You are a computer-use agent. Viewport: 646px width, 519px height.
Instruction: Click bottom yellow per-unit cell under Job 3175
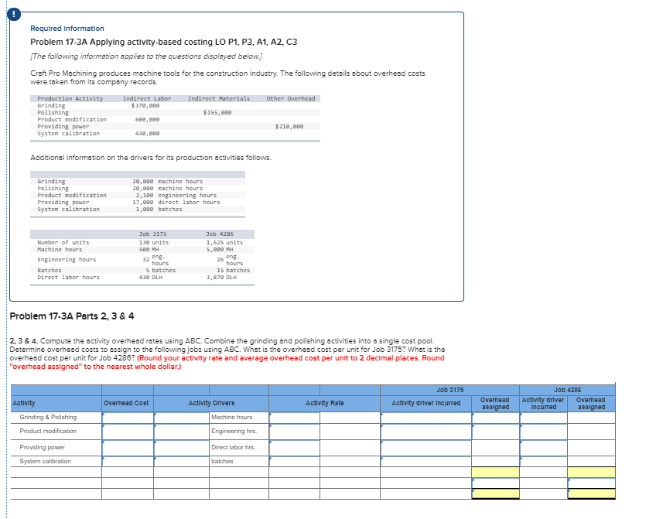coord(496,493)
